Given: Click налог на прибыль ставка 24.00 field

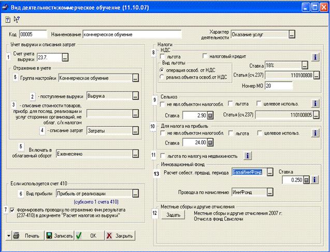Looking at the screenshot, I should click(x=195, y=143).
